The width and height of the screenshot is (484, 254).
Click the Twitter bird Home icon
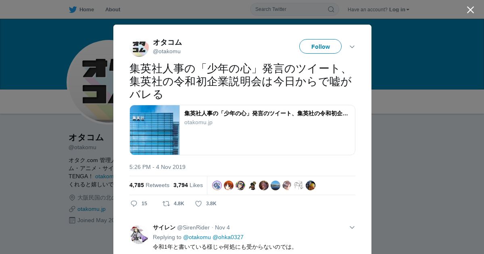point(73,9)
